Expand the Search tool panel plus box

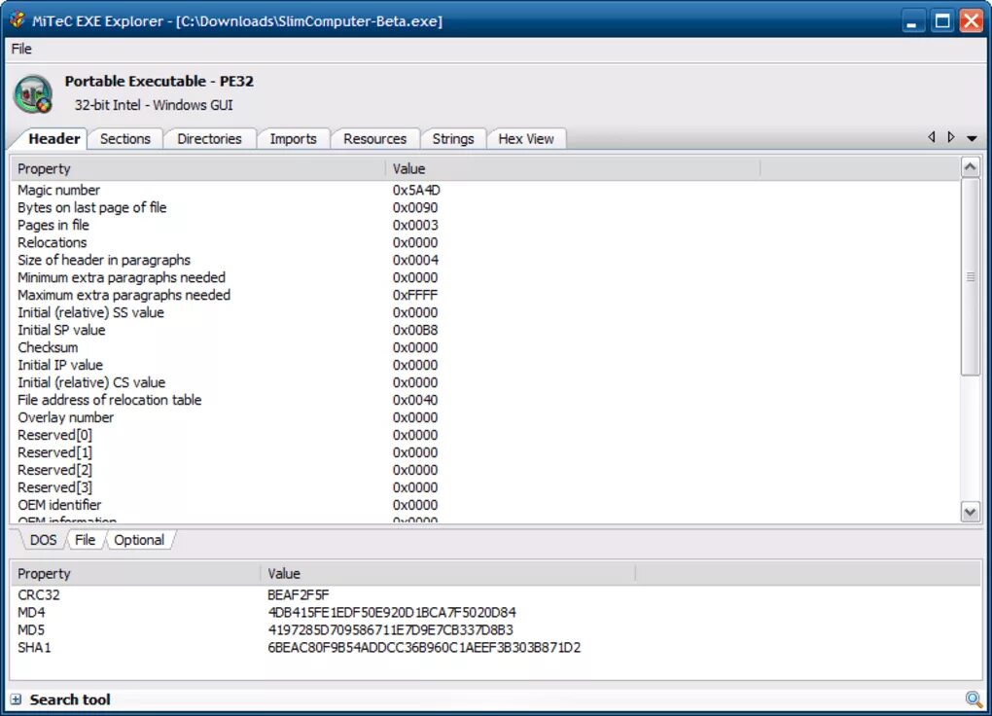click(x=16, y=699)
